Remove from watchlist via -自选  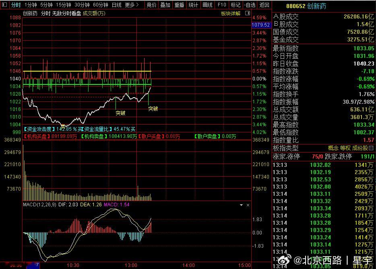[x=250, y=5]
